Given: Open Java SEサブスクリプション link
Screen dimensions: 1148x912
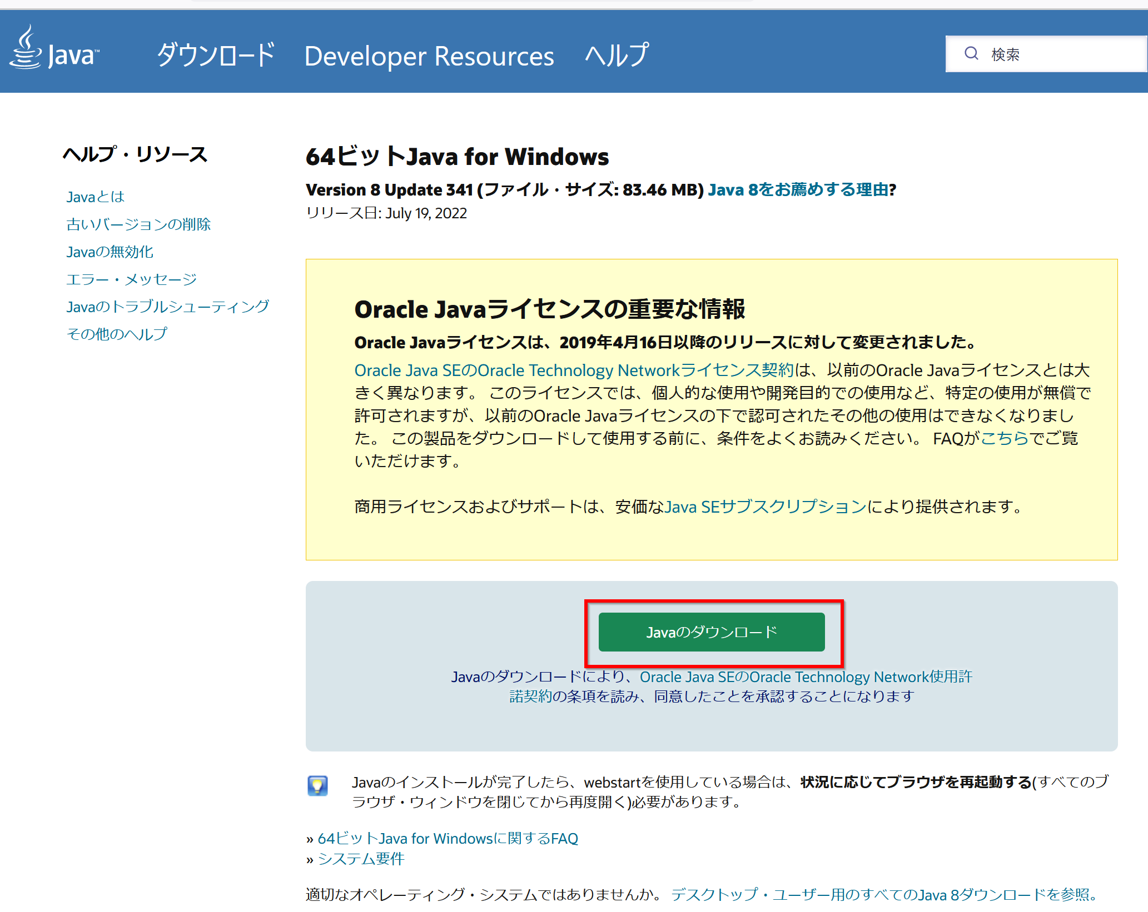Looking at the screenshot, I should click(x=766, y=507).
